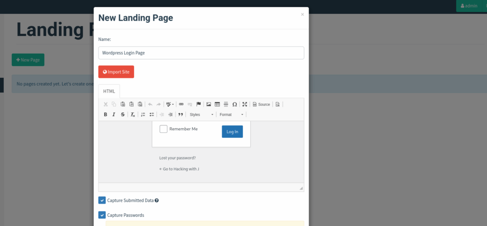Click the editor resize handle corner
Image resolution: width=487 pixels, height=226 pixels.
pyautogui.click(x=301, y=188)
